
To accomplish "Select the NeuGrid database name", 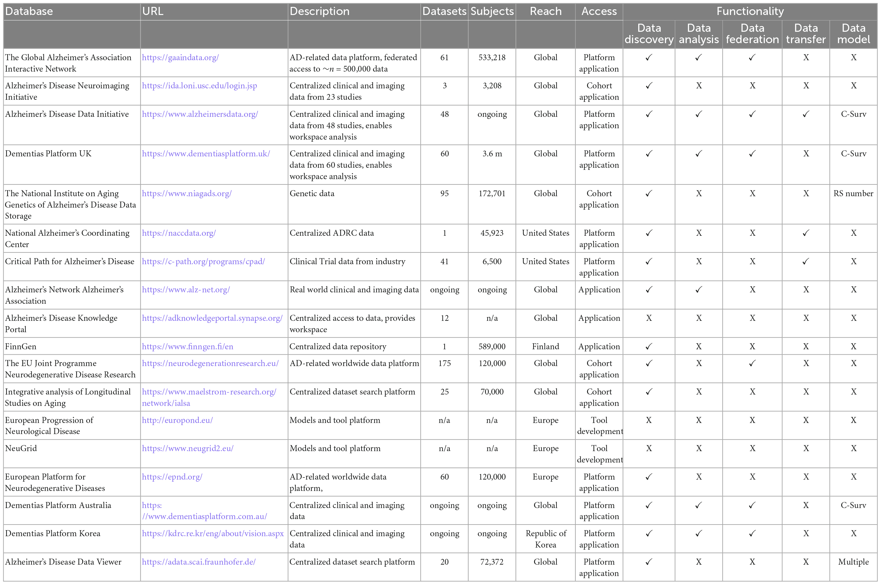I will [21, 448].
